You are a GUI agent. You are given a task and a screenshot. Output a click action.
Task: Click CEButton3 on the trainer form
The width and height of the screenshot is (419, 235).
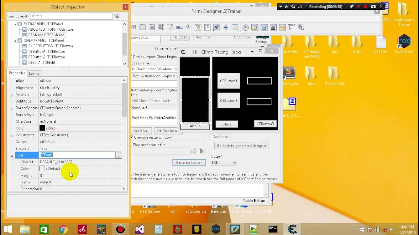[x=265, y=124]
